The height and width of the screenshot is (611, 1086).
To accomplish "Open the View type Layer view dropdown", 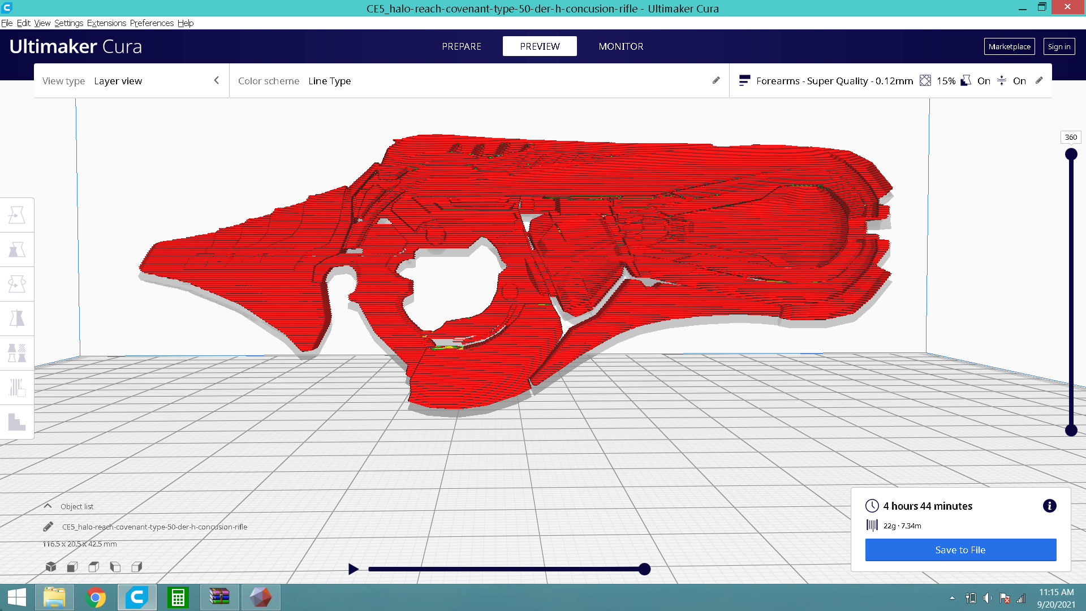I will pos(131,81).
